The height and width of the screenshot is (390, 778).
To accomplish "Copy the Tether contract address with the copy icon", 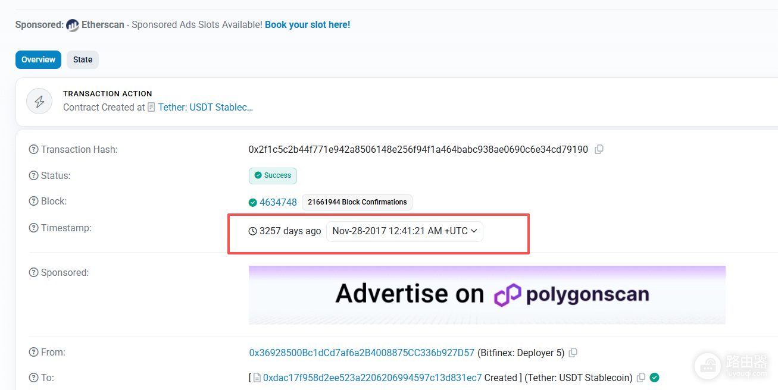I will tap(641, 378).
